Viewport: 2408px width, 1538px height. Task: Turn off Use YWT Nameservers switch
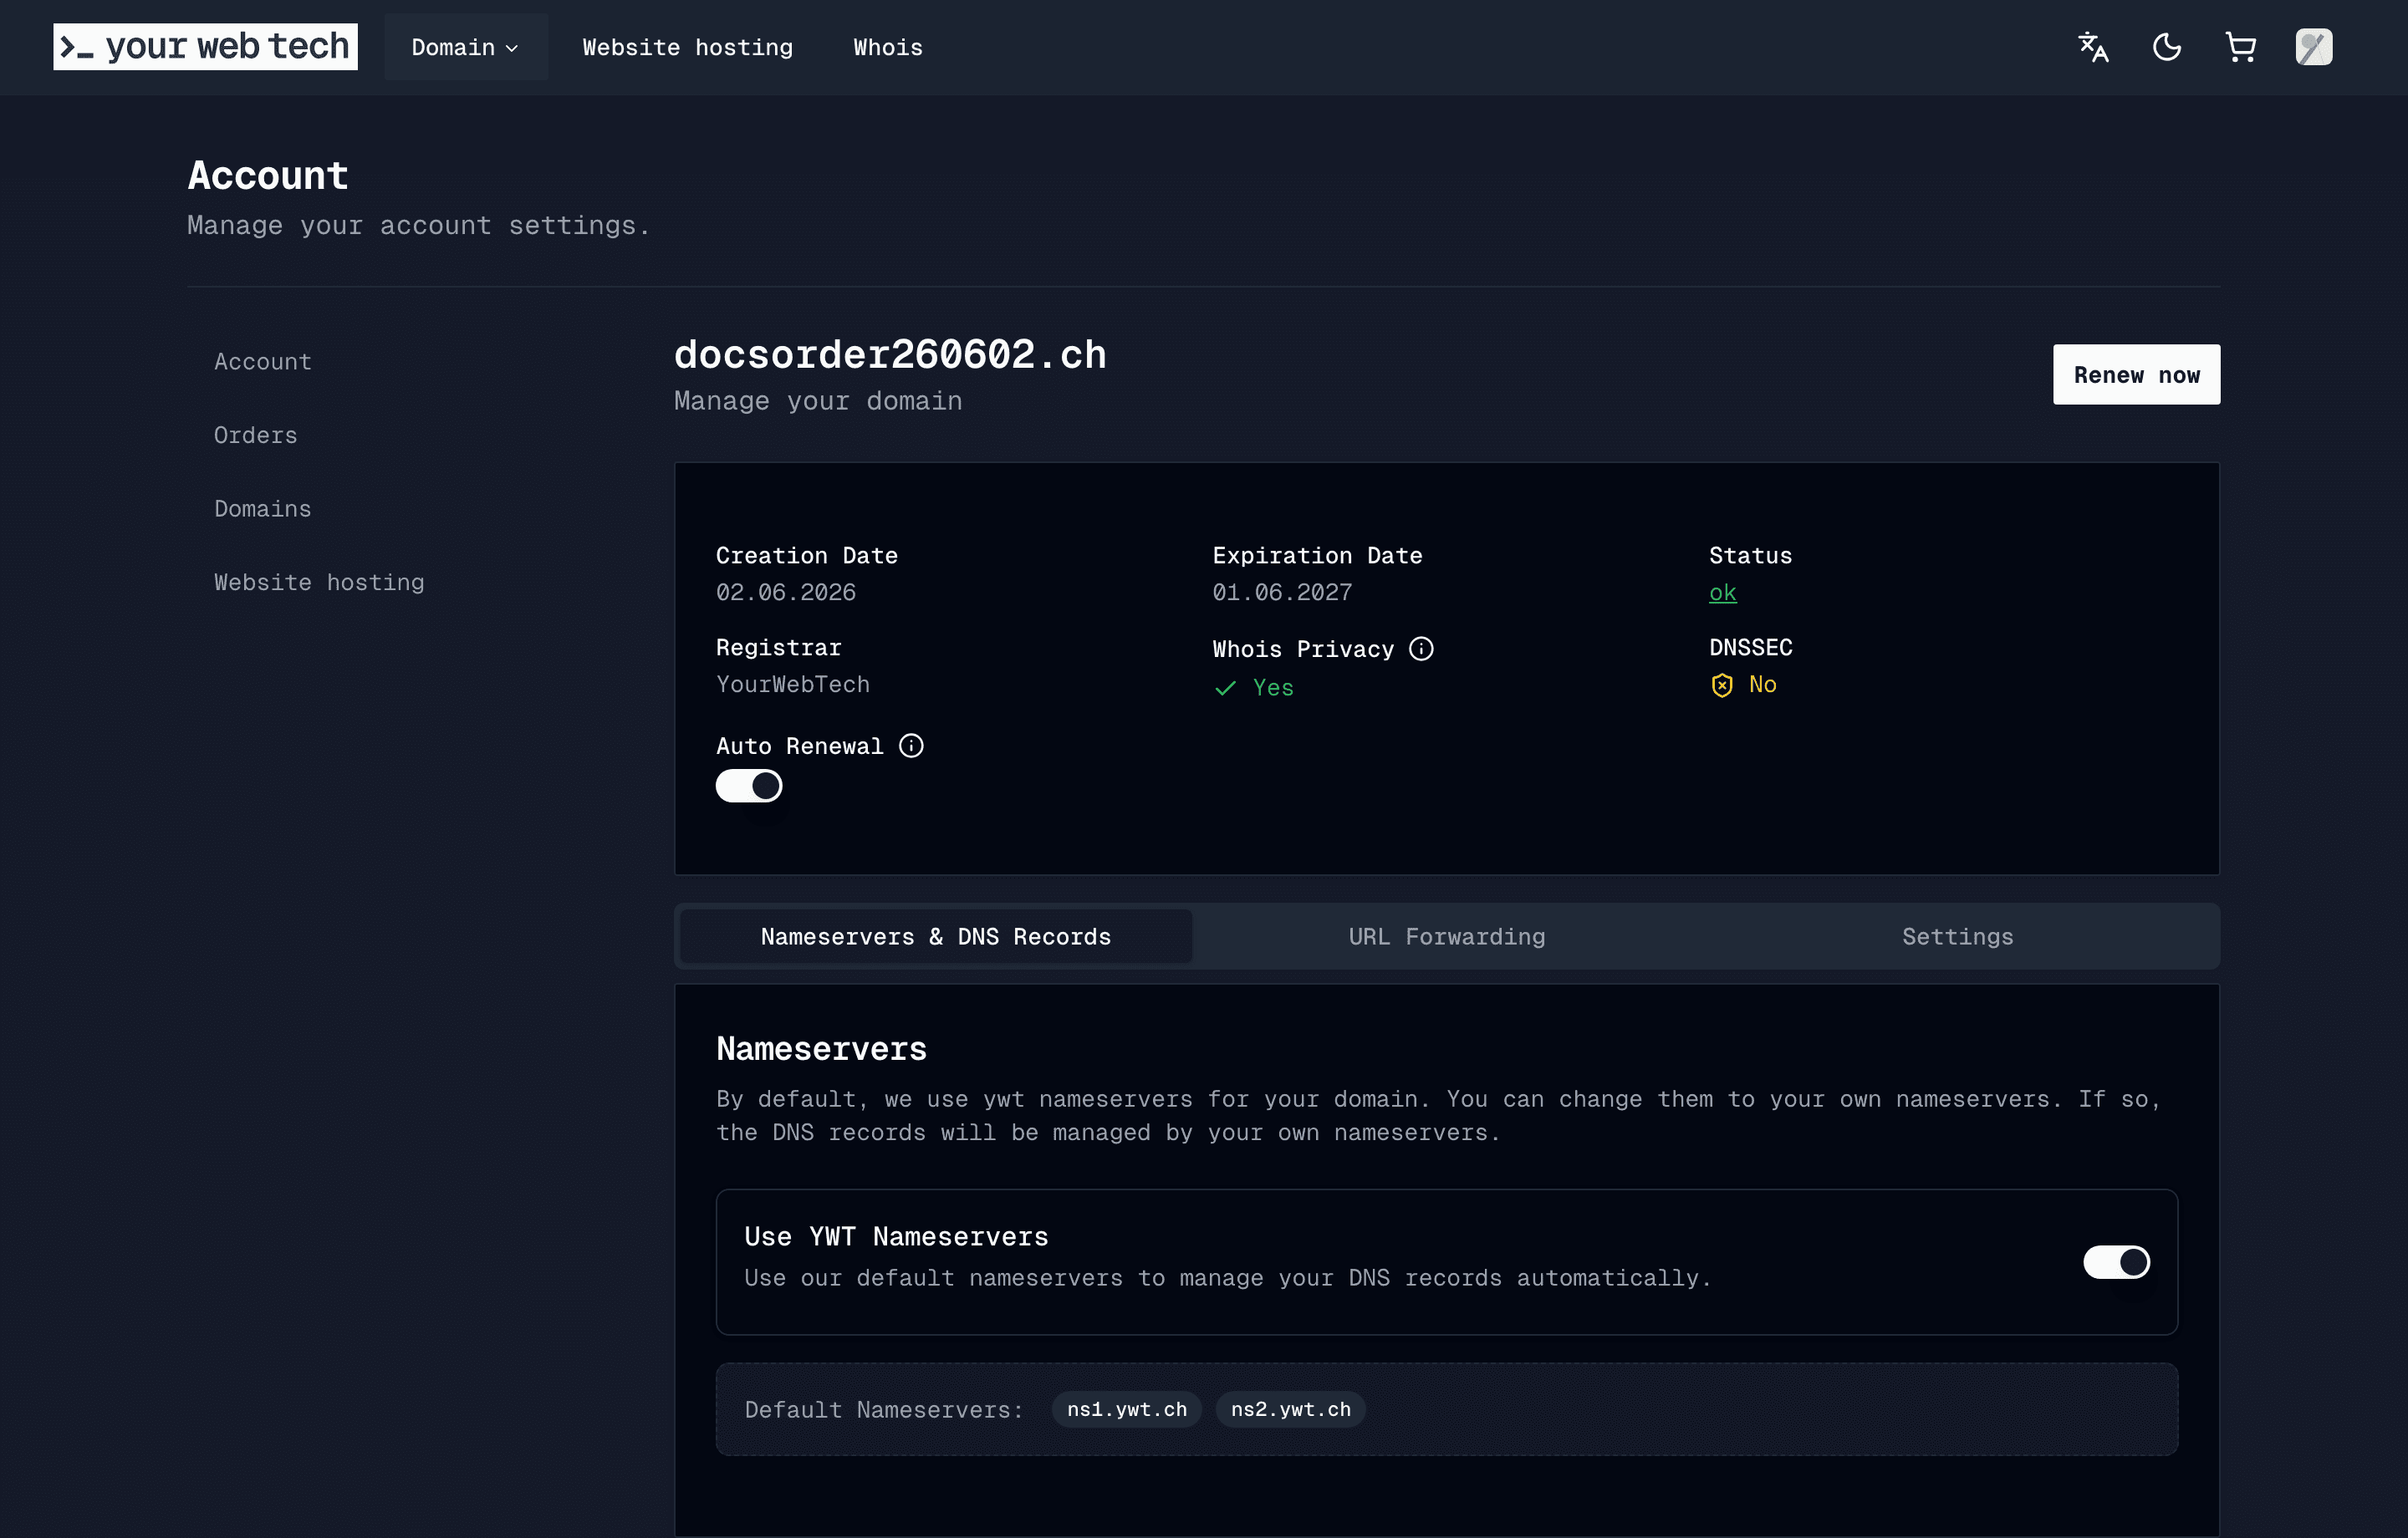click(x=2116, y=1262)
